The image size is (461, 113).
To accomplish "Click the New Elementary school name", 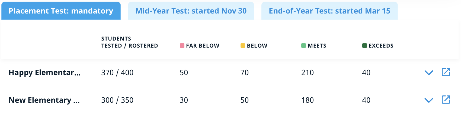I will 44,100.
